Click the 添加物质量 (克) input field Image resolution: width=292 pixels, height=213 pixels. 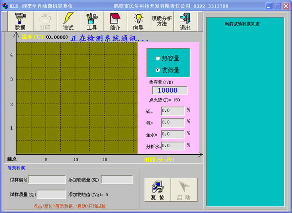[x=117, y=180]
